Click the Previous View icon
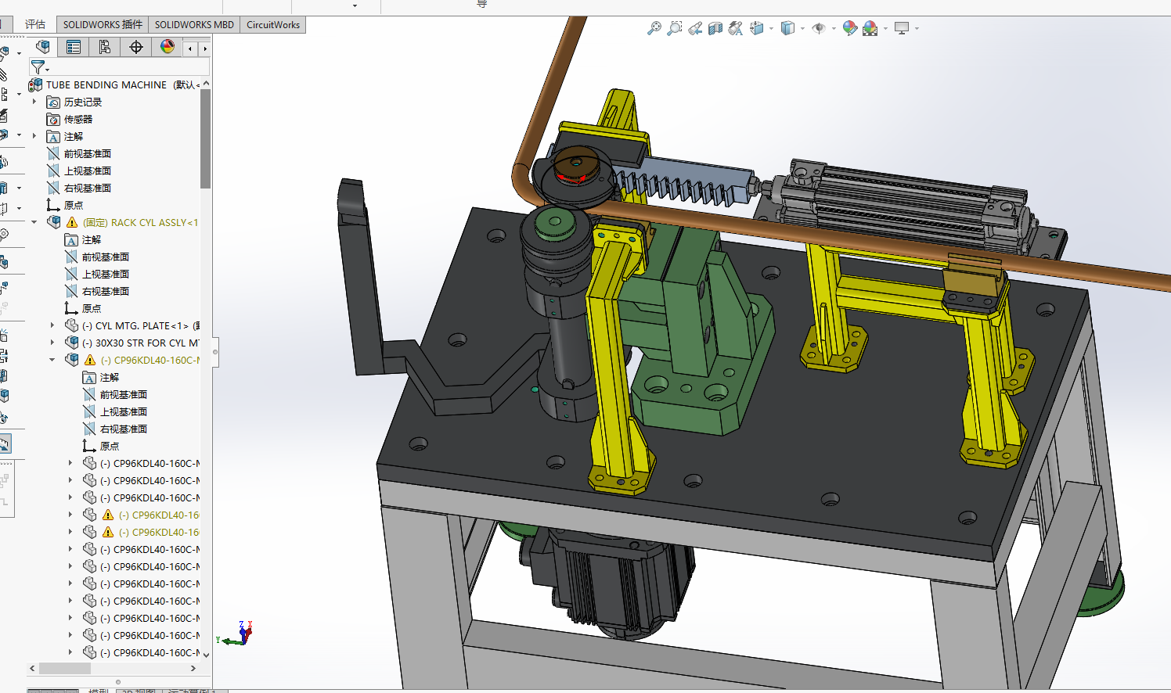 (x=695, y=29)
